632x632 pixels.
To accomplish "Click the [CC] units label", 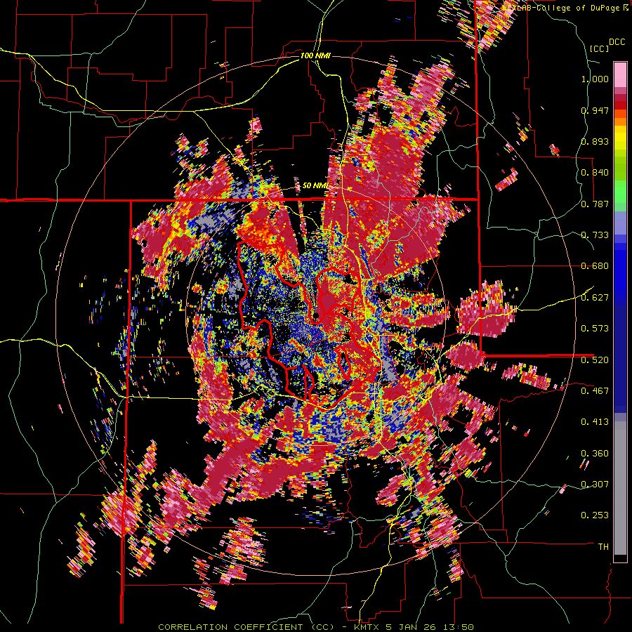I will [599, 48].
